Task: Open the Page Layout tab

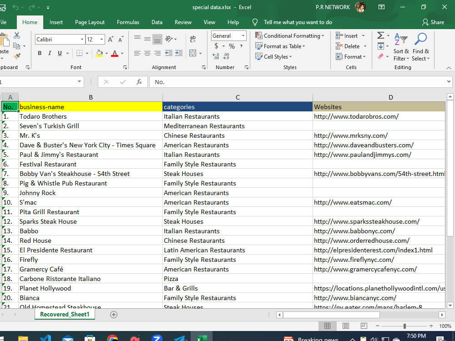Action: click(90, 22)
